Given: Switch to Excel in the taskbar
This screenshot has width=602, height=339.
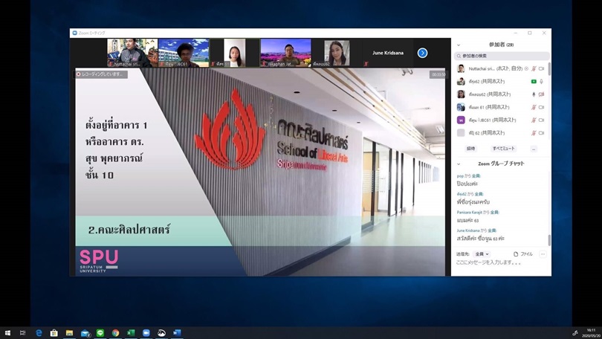Looking at the screenshot, I should [131, 333].
